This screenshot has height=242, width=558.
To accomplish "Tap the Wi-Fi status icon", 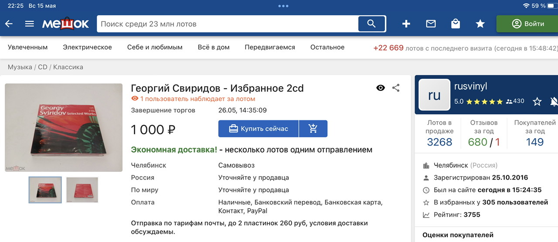I will click(526, 6).
